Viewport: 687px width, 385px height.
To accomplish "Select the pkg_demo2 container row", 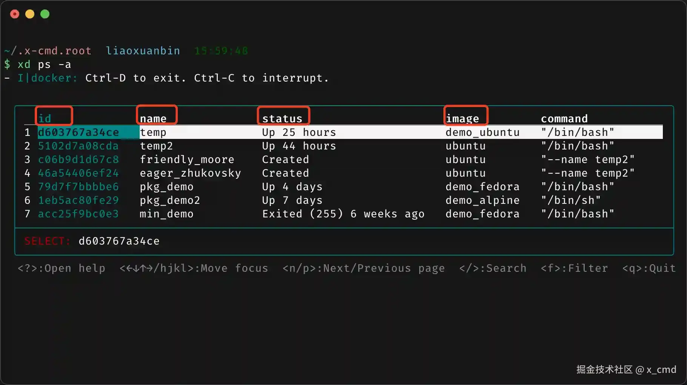I will coord(170,200).
